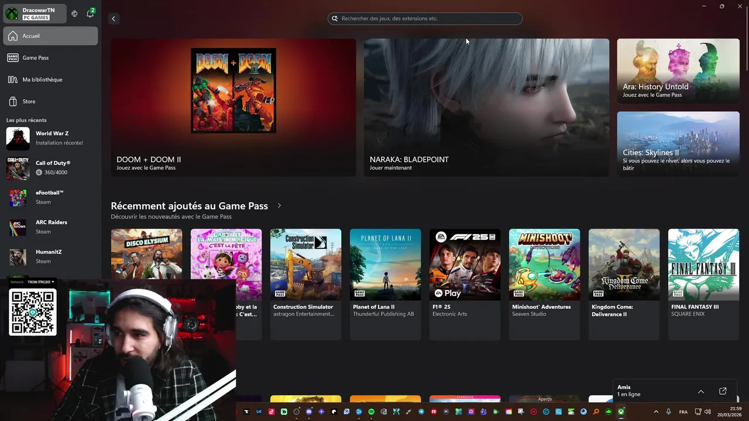Click the 'Seaven Studio' publisher text
Screen dimensions: 749x421
point(529,314)
